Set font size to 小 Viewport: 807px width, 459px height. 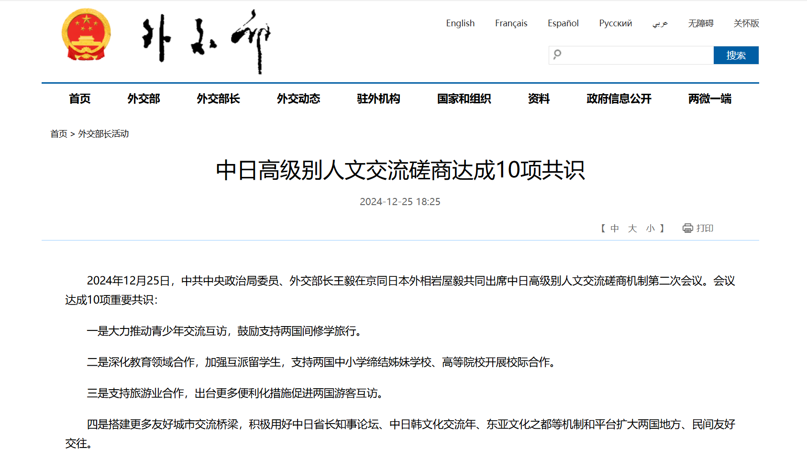point(650,229)
